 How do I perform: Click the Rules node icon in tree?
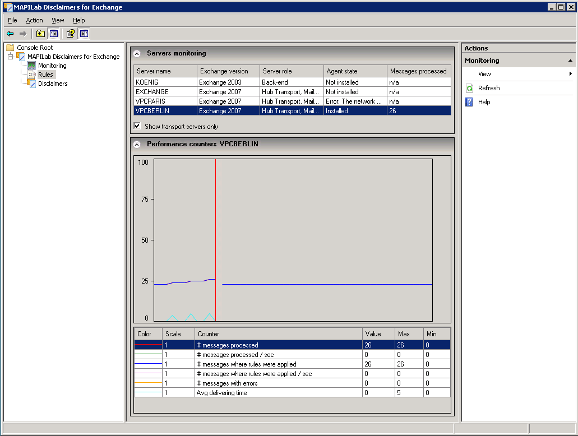32,75
